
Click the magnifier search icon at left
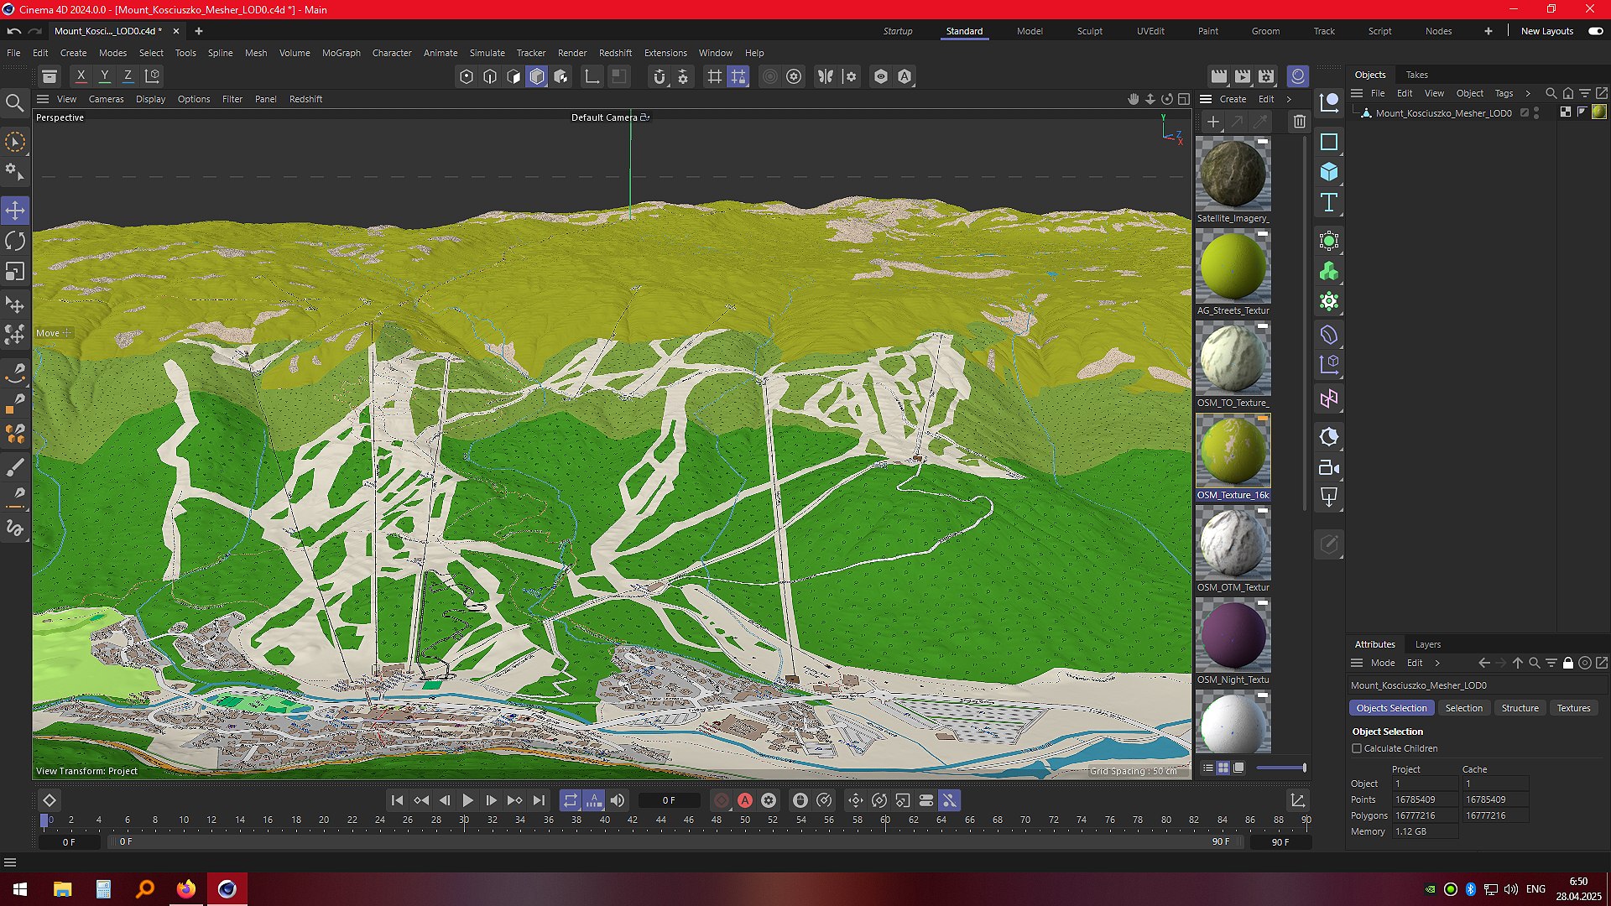(x=14, y=103)
